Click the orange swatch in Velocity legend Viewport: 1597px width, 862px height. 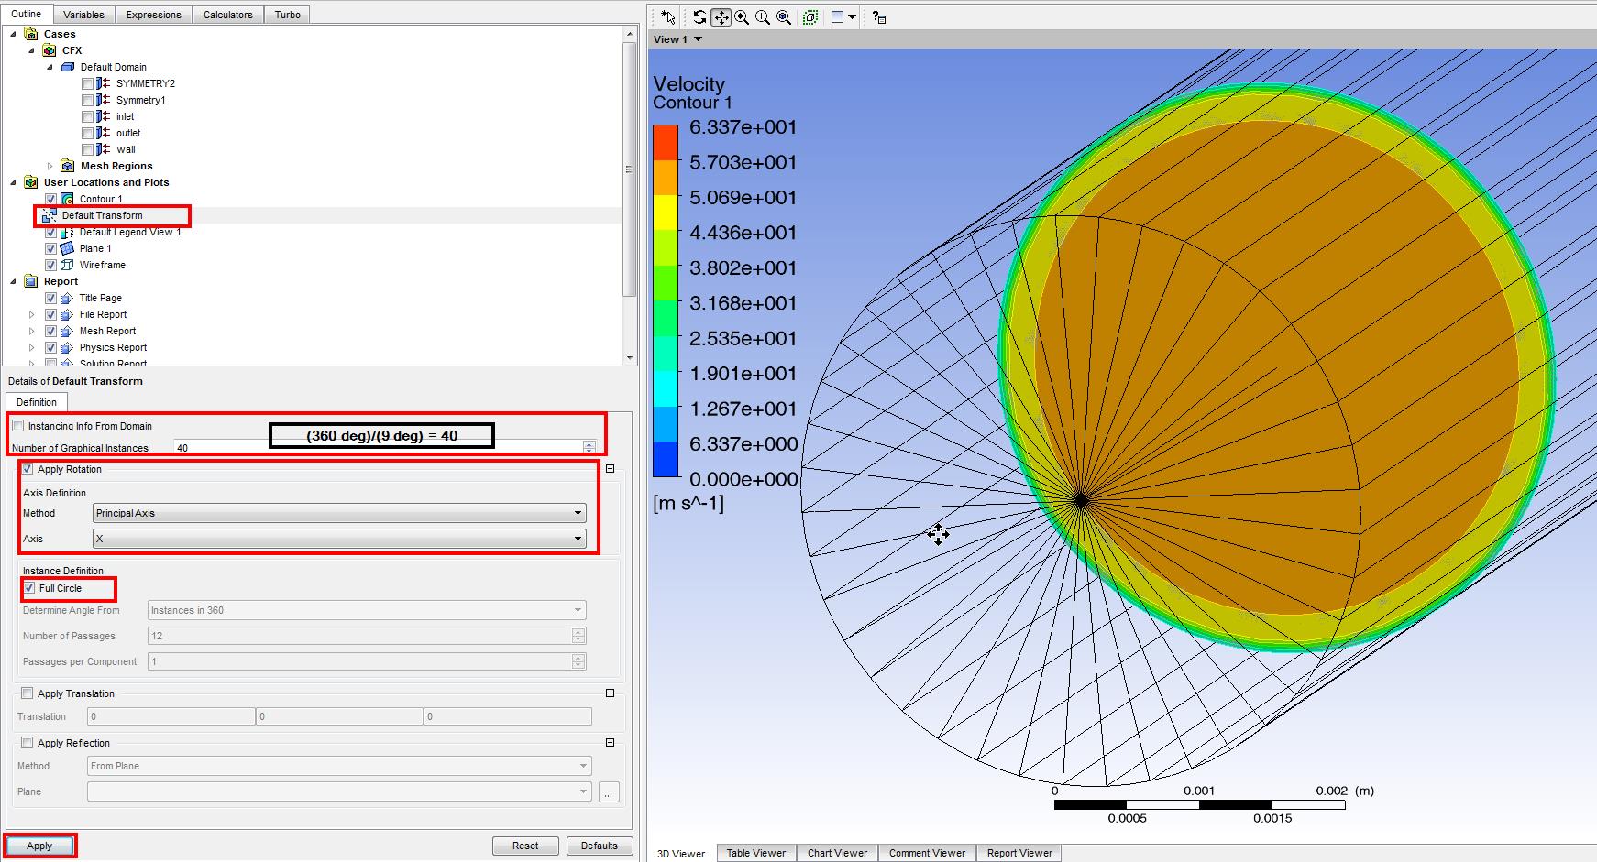click(x=666, y=179)
